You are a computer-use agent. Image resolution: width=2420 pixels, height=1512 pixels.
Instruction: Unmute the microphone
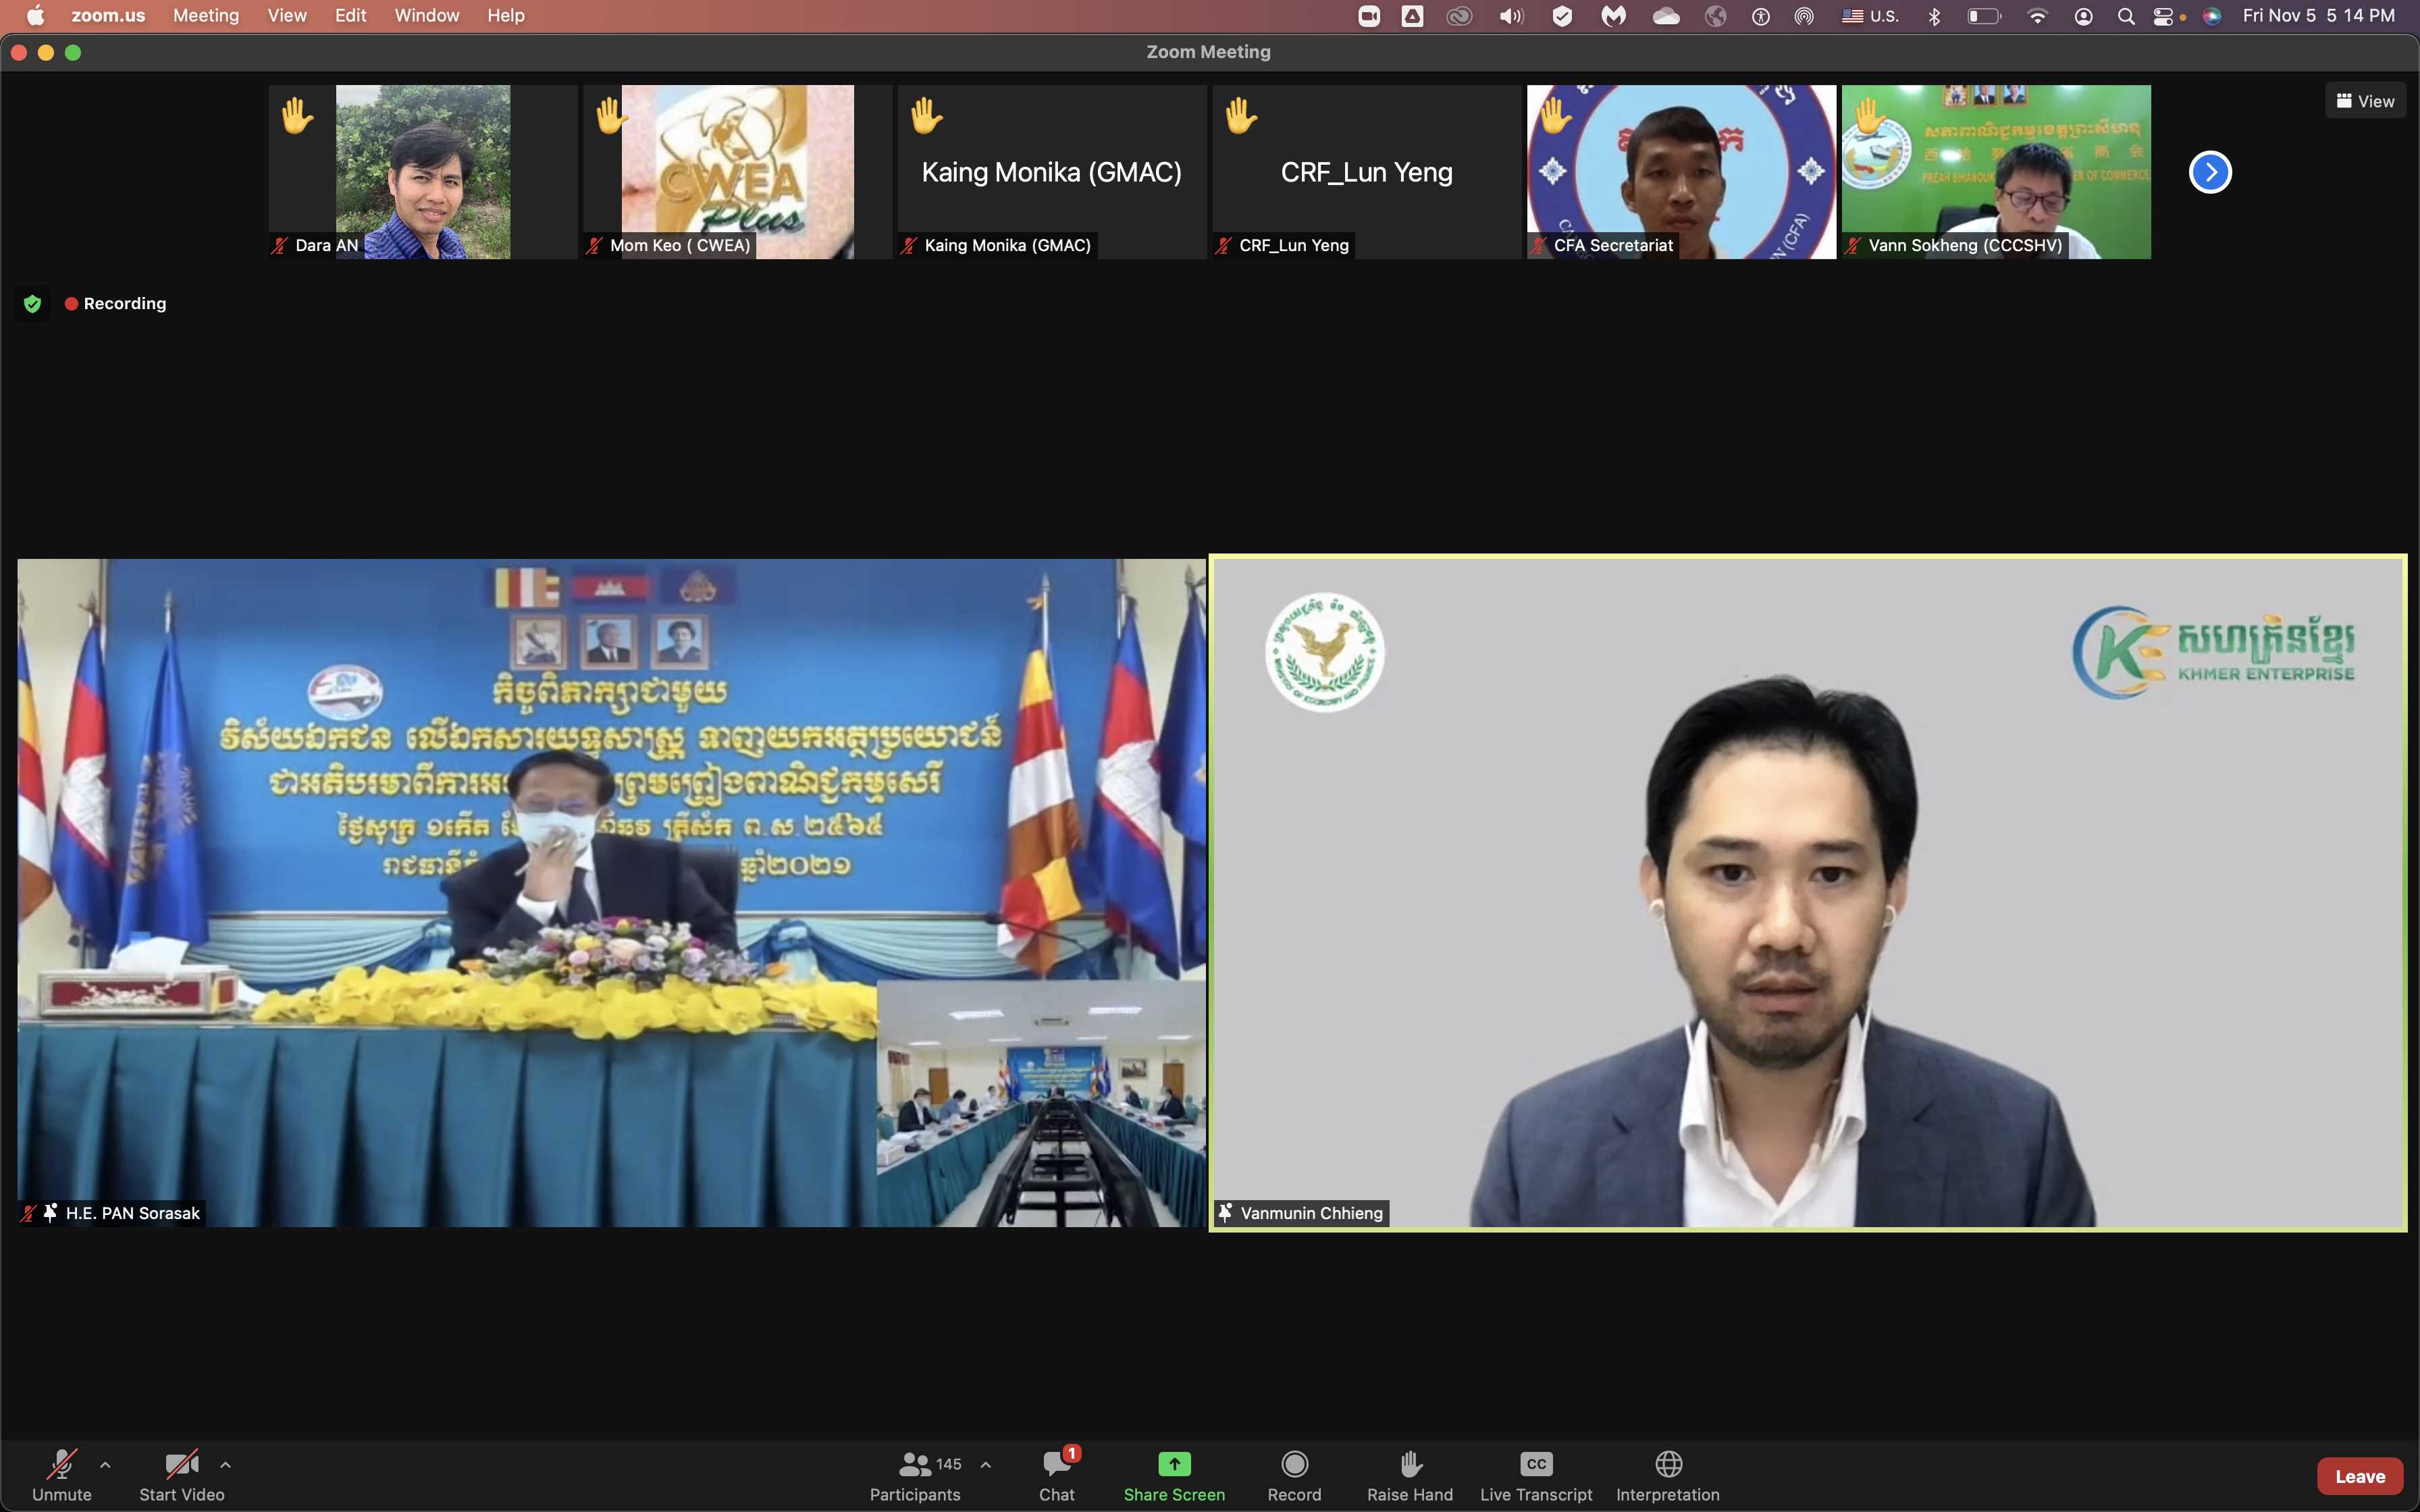click(x=61, y=1475)
